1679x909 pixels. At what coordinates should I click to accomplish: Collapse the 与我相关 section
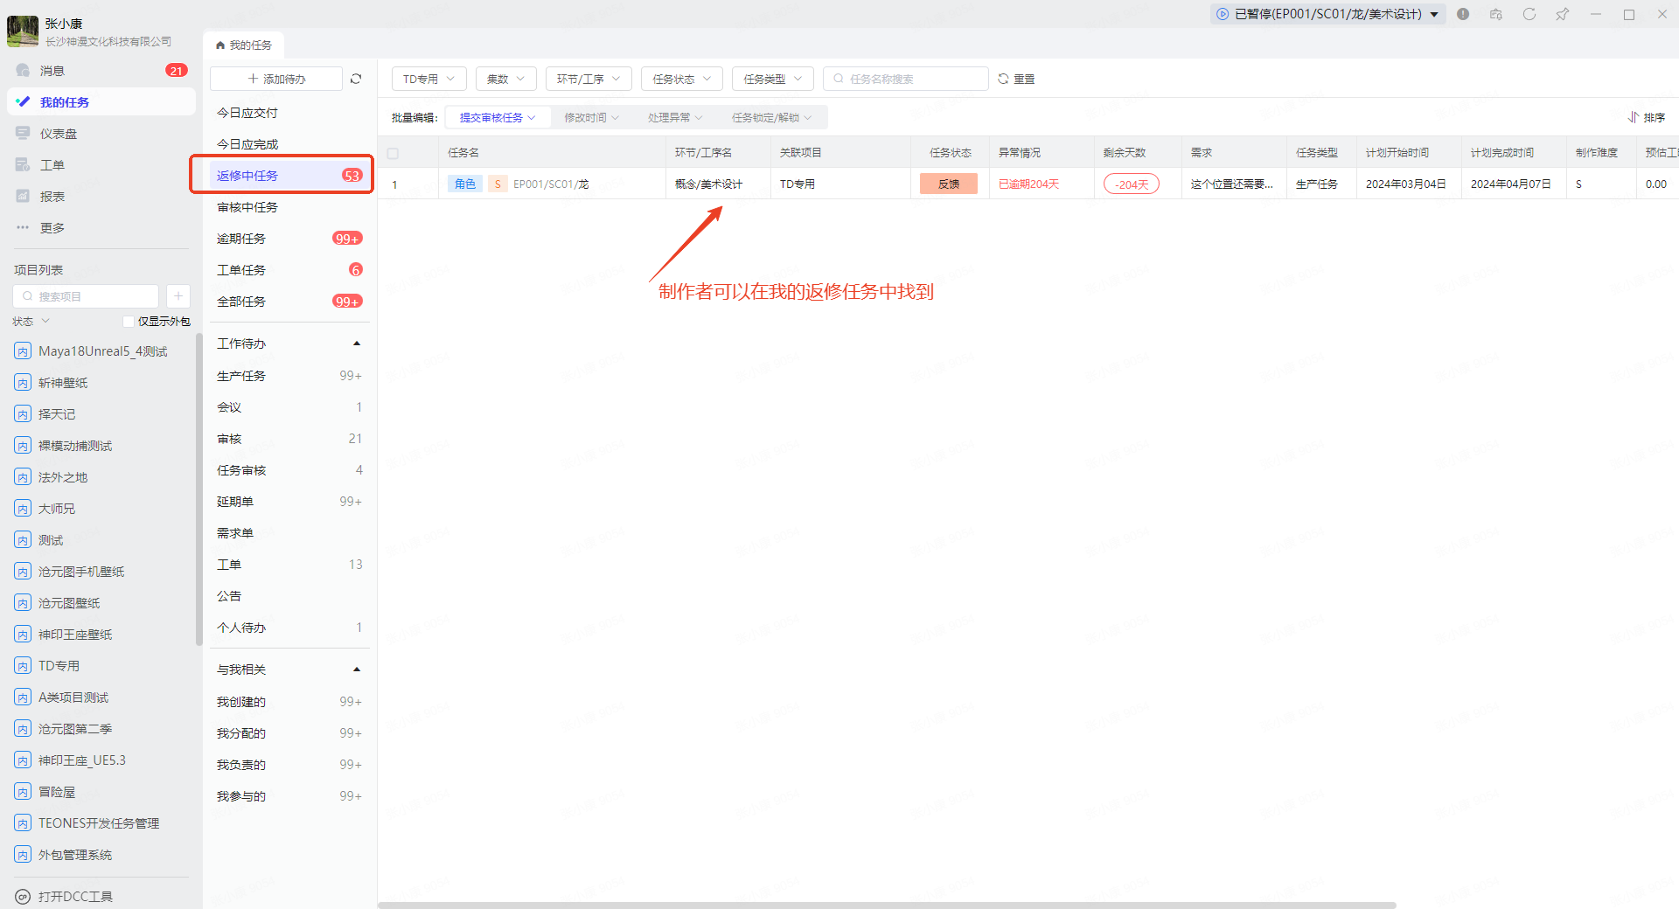click(x=357, y=670)
